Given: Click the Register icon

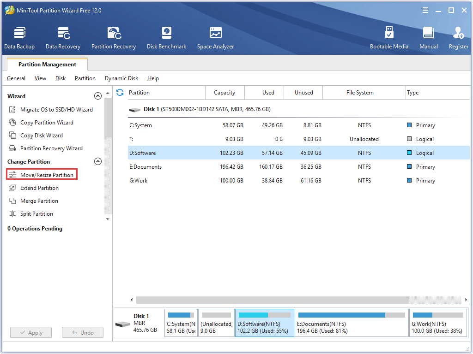Looking at the screenshot, I should [459, 38].
